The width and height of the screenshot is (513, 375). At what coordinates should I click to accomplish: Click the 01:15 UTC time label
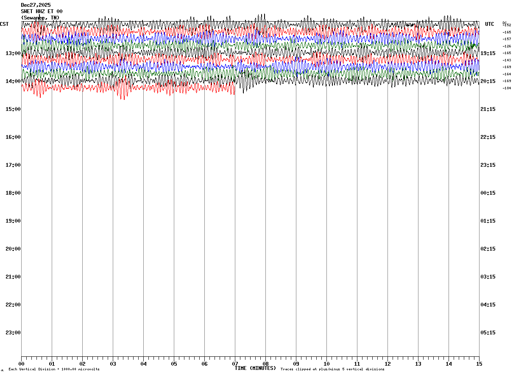488,221
